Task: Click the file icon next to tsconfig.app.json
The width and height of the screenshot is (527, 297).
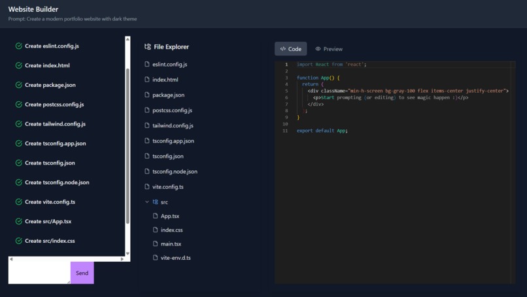Action: [147, 140]
